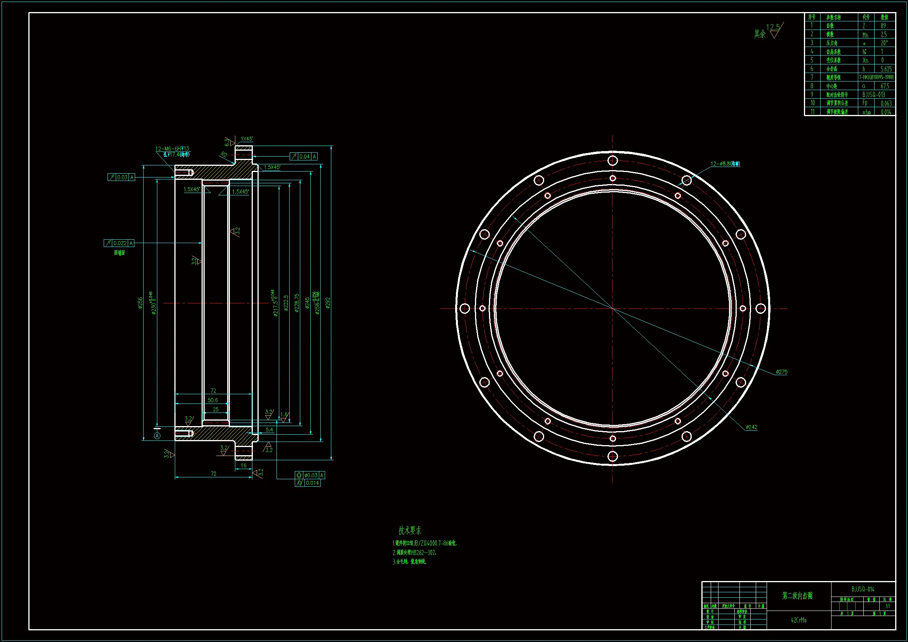Click the ø0.03 A concentricity tolerance frame
The height and width of the screenshot is (642, 908).
coord(310,475)
